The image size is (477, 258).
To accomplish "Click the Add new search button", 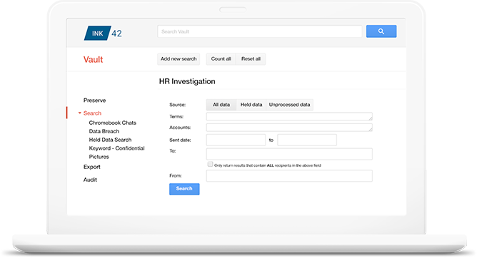I will 179,59.
